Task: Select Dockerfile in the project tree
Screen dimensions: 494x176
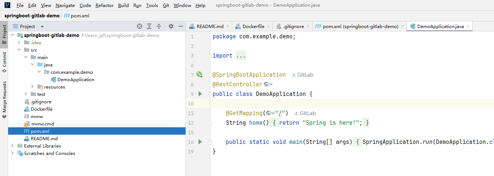Action: 41,109
